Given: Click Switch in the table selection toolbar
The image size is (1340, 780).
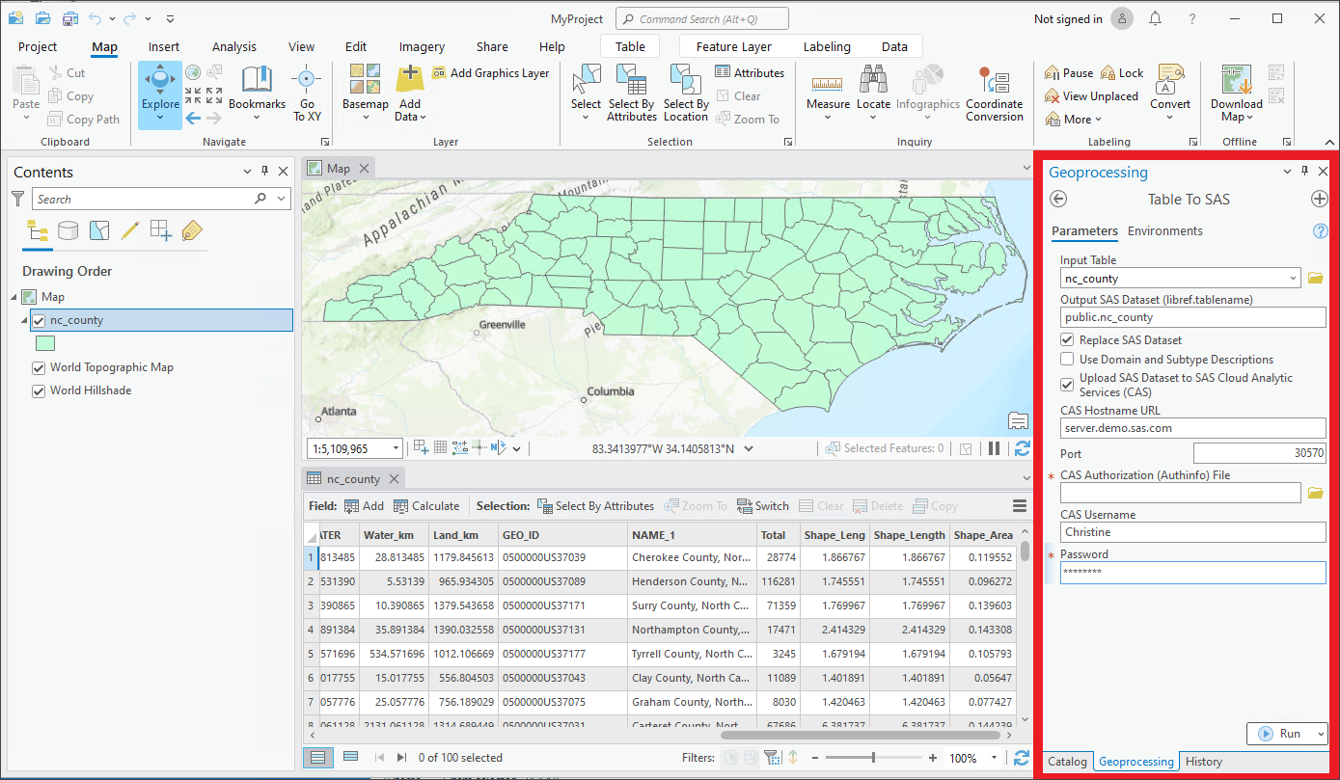Looking at the screenshot, I should (x=763, y=505).
